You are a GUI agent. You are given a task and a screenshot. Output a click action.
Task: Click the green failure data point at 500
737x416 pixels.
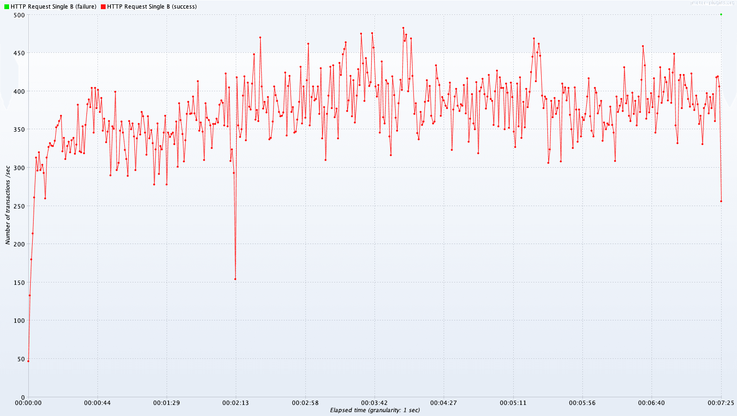click(x=721, y=14)
